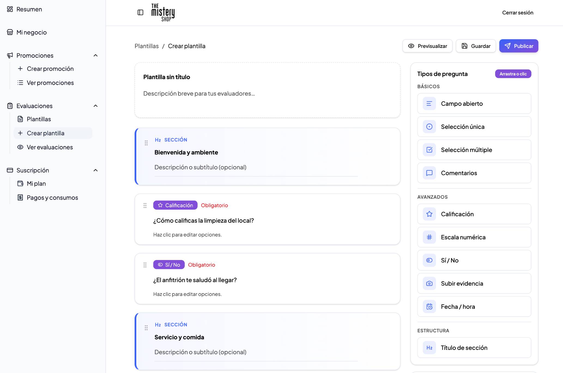Collapse the Evaluaciones sidebar group

click(x=96, y=106)
